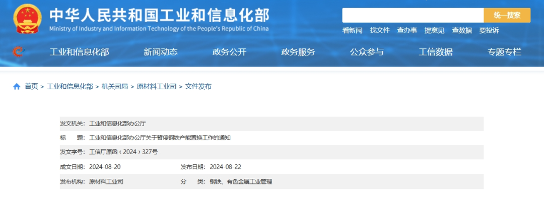The width and height of the screenshot is (544, 197).
Task: Click the 中华人民共和国工业和信息化部 site title
Action: click(159, 15)
